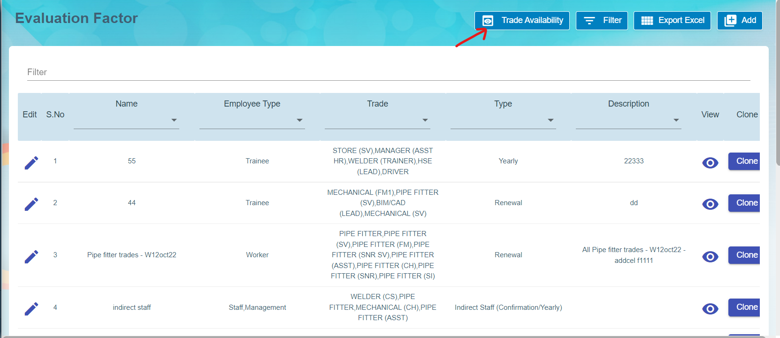Expand the Trade column filter dropdown
This screenshot has height=338, width=780.
point(425,120)
